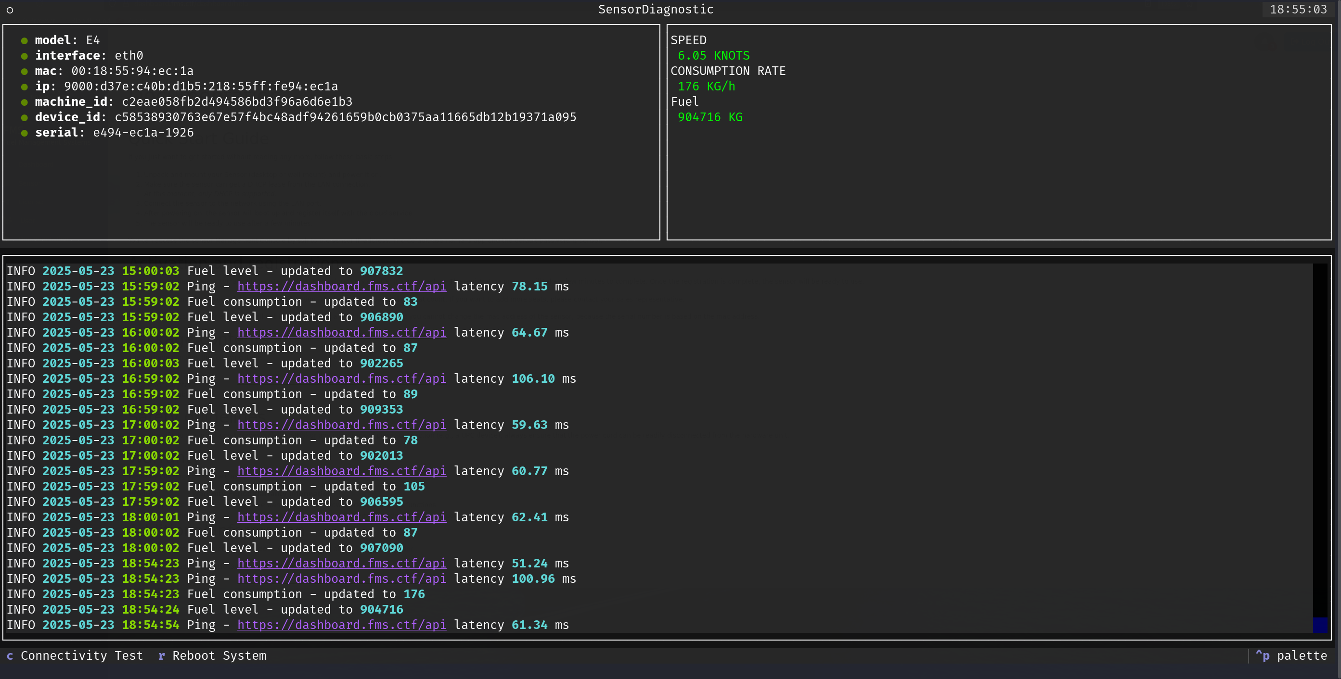
Task: Click fuel level value 906890
Action: (x=382, y=317)
